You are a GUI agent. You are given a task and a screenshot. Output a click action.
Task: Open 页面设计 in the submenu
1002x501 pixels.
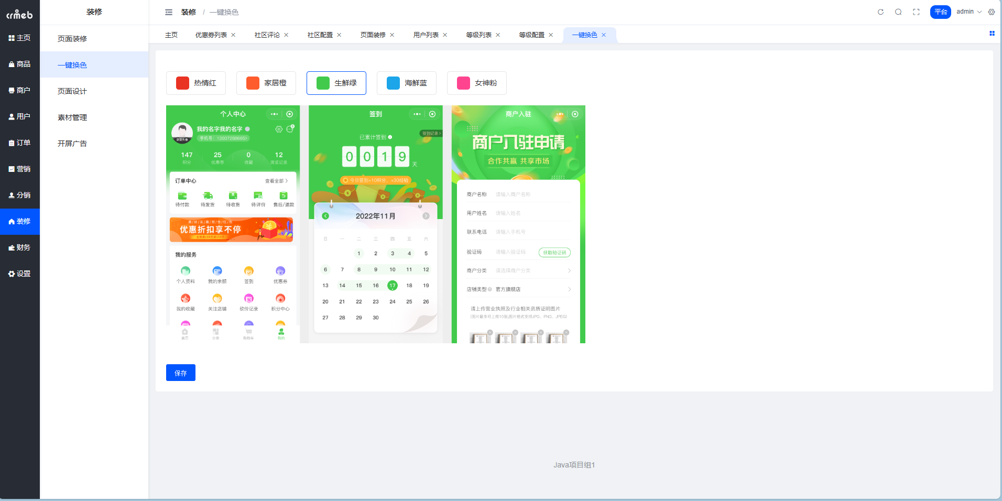(x=72, y=91)
